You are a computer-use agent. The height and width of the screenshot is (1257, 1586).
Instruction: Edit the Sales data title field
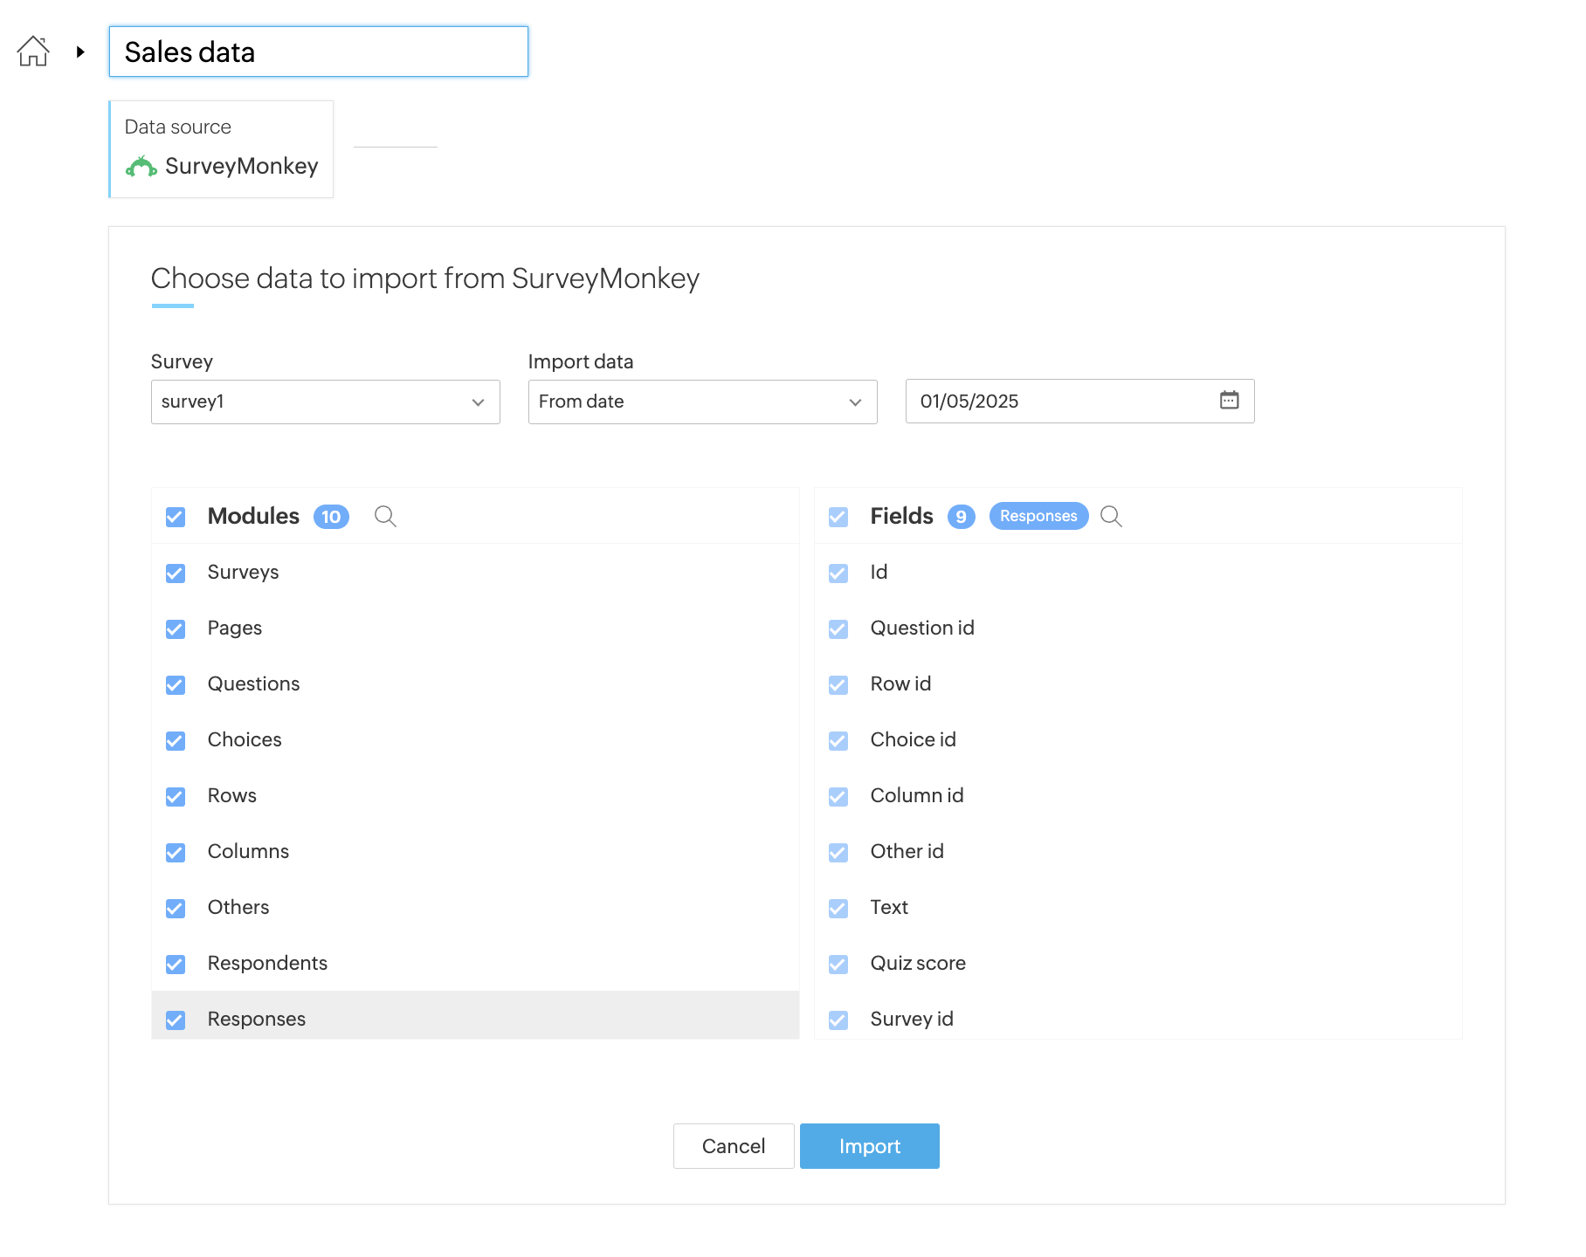319,52
